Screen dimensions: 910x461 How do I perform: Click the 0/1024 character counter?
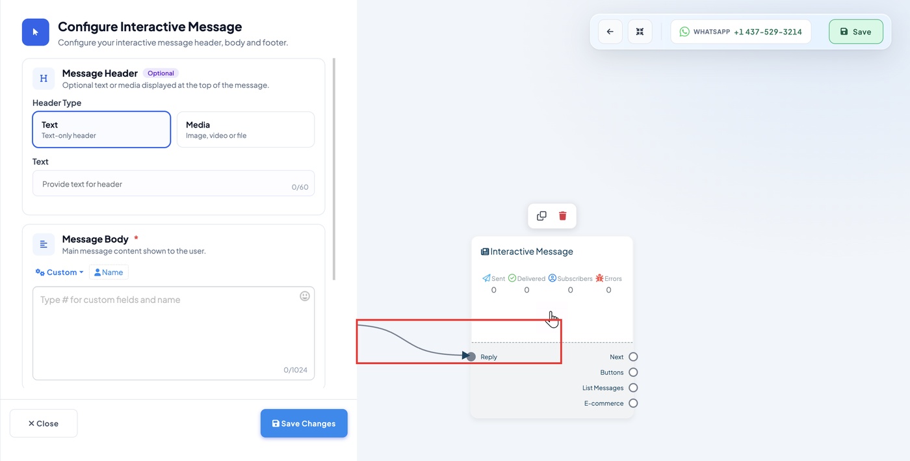click(x=295, y=370)
